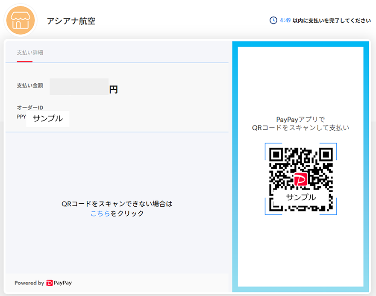Click the サンプル text over the order ID
This screenshot has width=376, height=296.
(x=48, y=119)
